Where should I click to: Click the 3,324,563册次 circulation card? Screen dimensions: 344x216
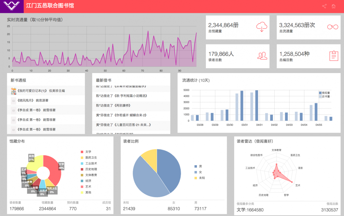pos(308,27)
